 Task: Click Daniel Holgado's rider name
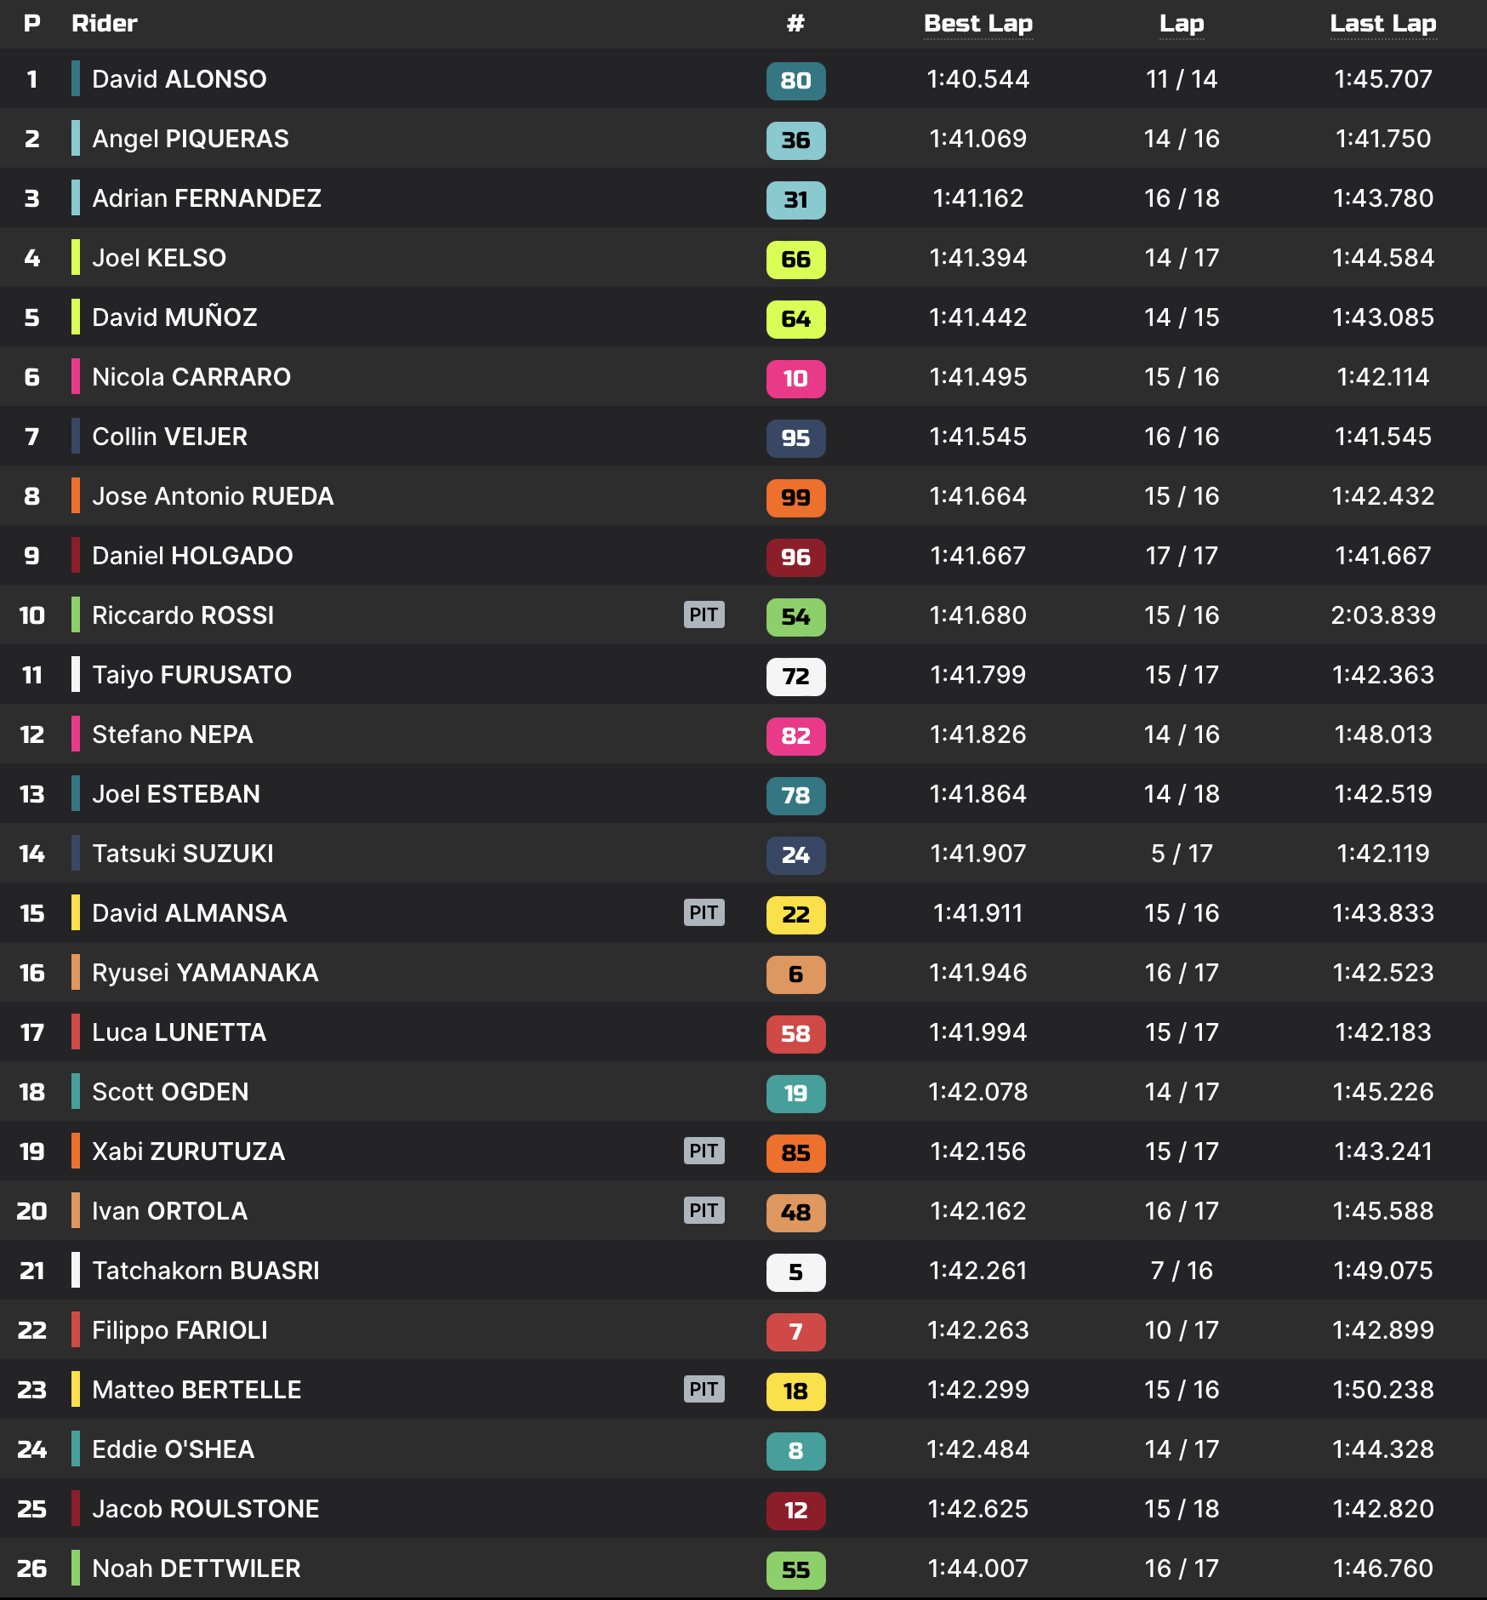192,556
